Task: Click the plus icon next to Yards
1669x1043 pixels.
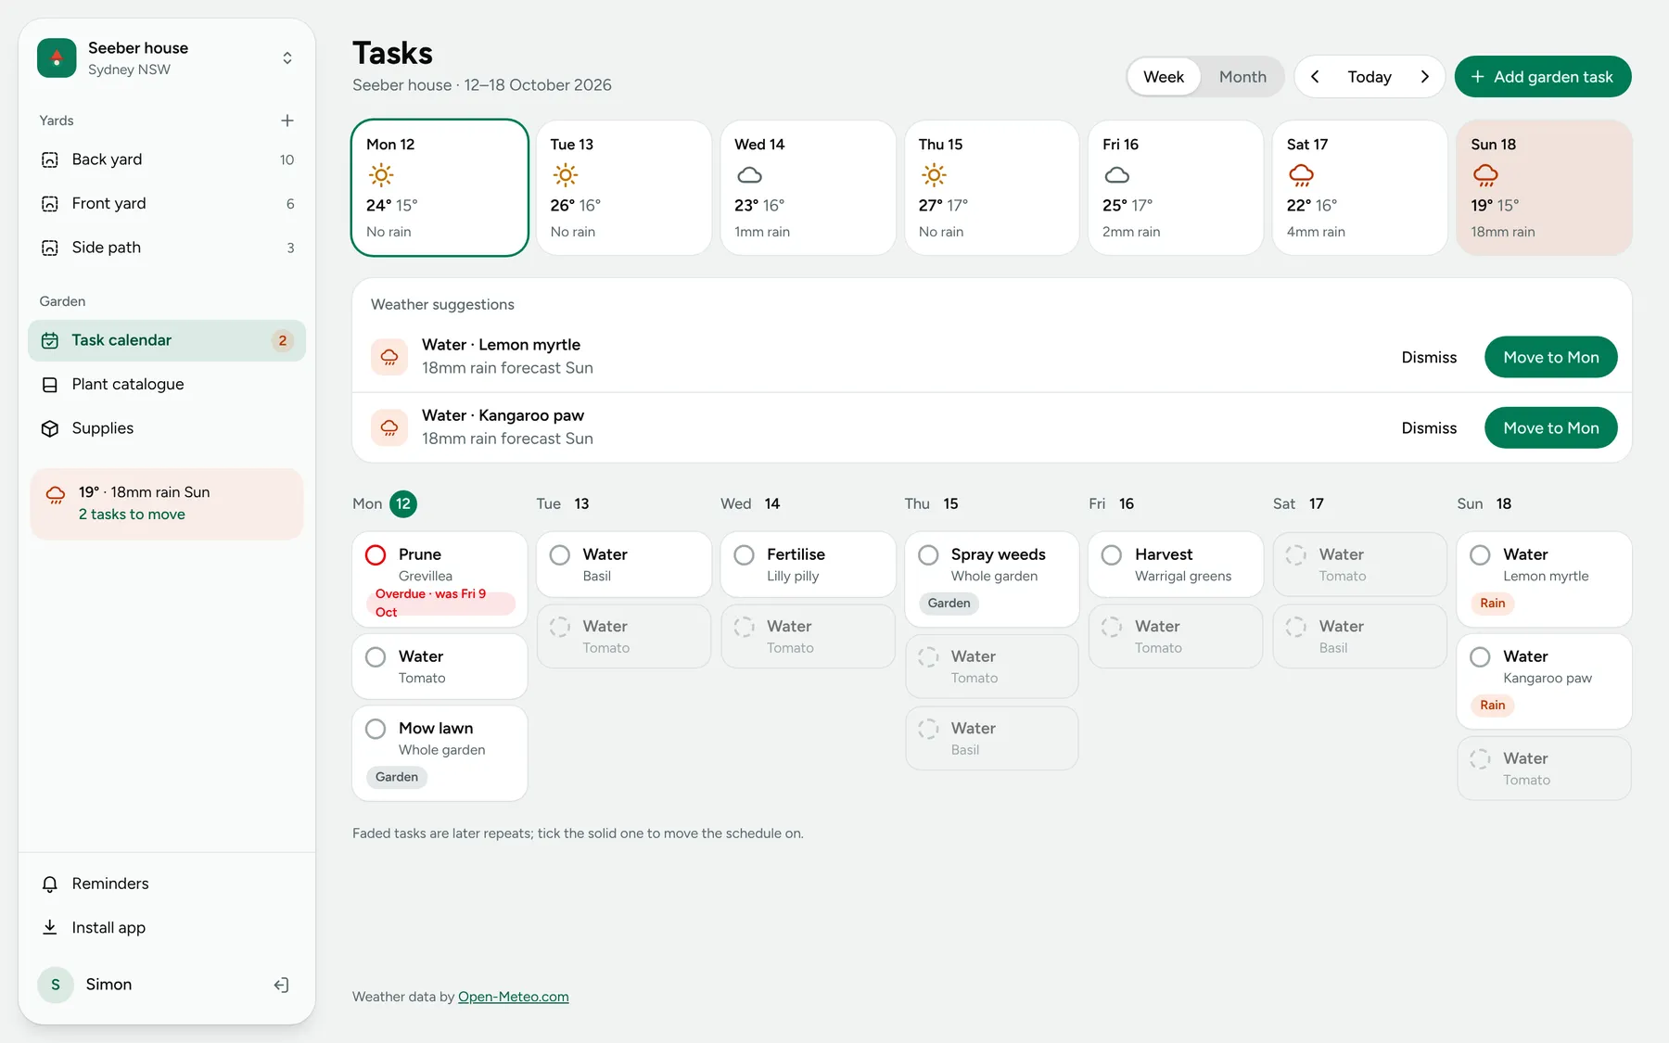Action: (x=287, y=121)
